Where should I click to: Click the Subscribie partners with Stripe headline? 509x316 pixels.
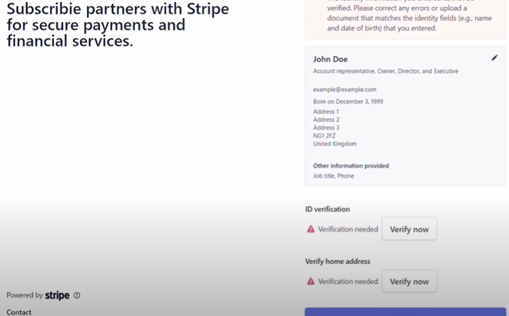(118, 25)
